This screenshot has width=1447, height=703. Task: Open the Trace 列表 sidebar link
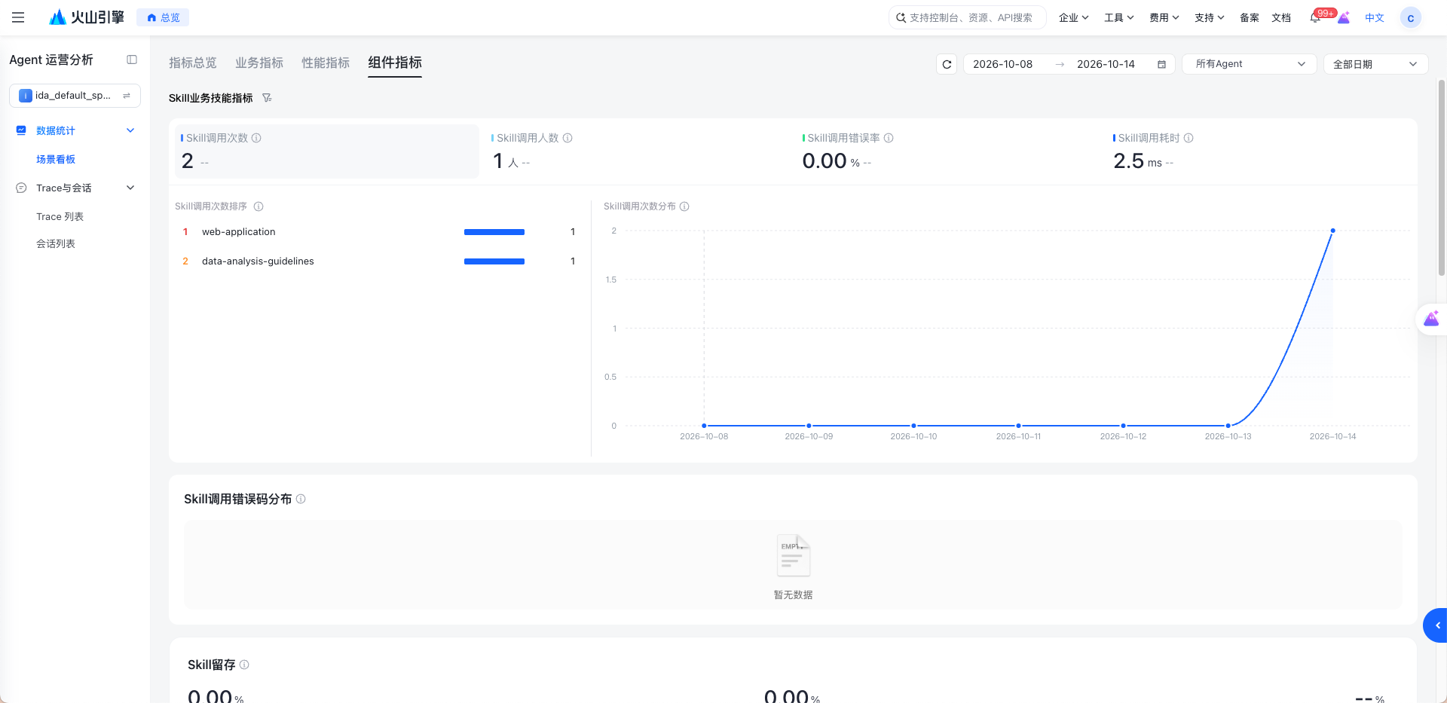60,216
